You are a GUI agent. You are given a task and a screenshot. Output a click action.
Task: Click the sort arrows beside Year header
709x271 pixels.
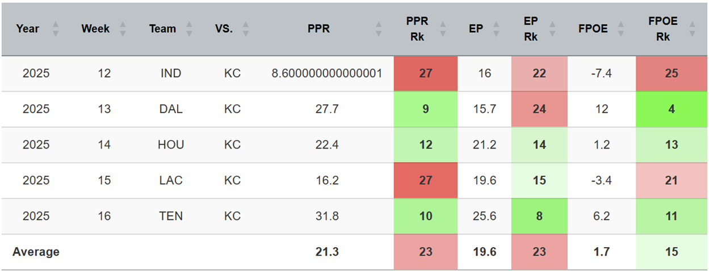pyautogui.click(x=56, y=29)
